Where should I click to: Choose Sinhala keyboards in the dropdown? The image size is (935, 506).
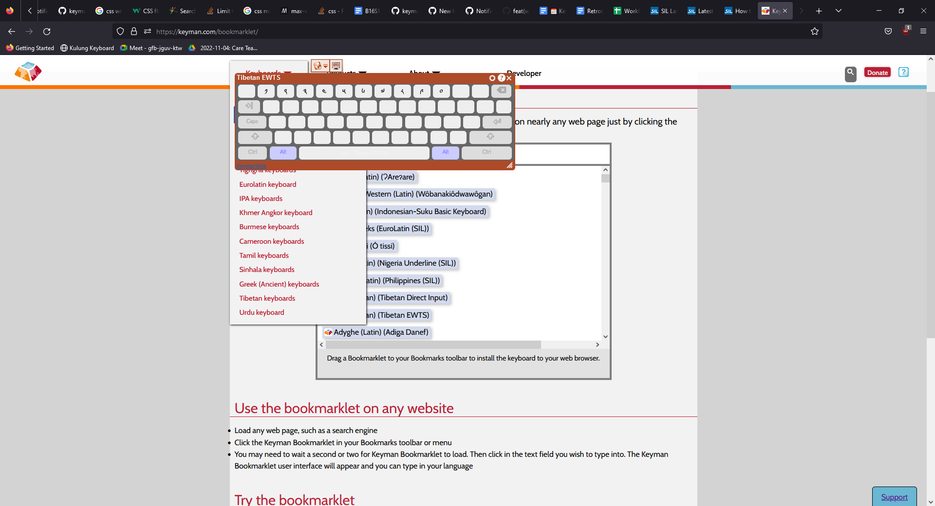pos(267,270)
